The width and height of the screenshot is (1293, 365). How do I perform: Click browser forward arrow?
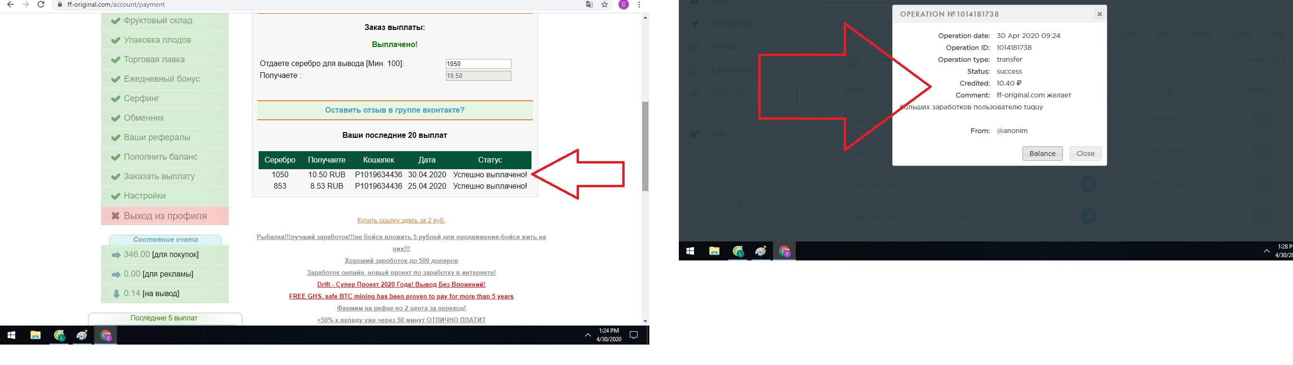pos(26,5)
